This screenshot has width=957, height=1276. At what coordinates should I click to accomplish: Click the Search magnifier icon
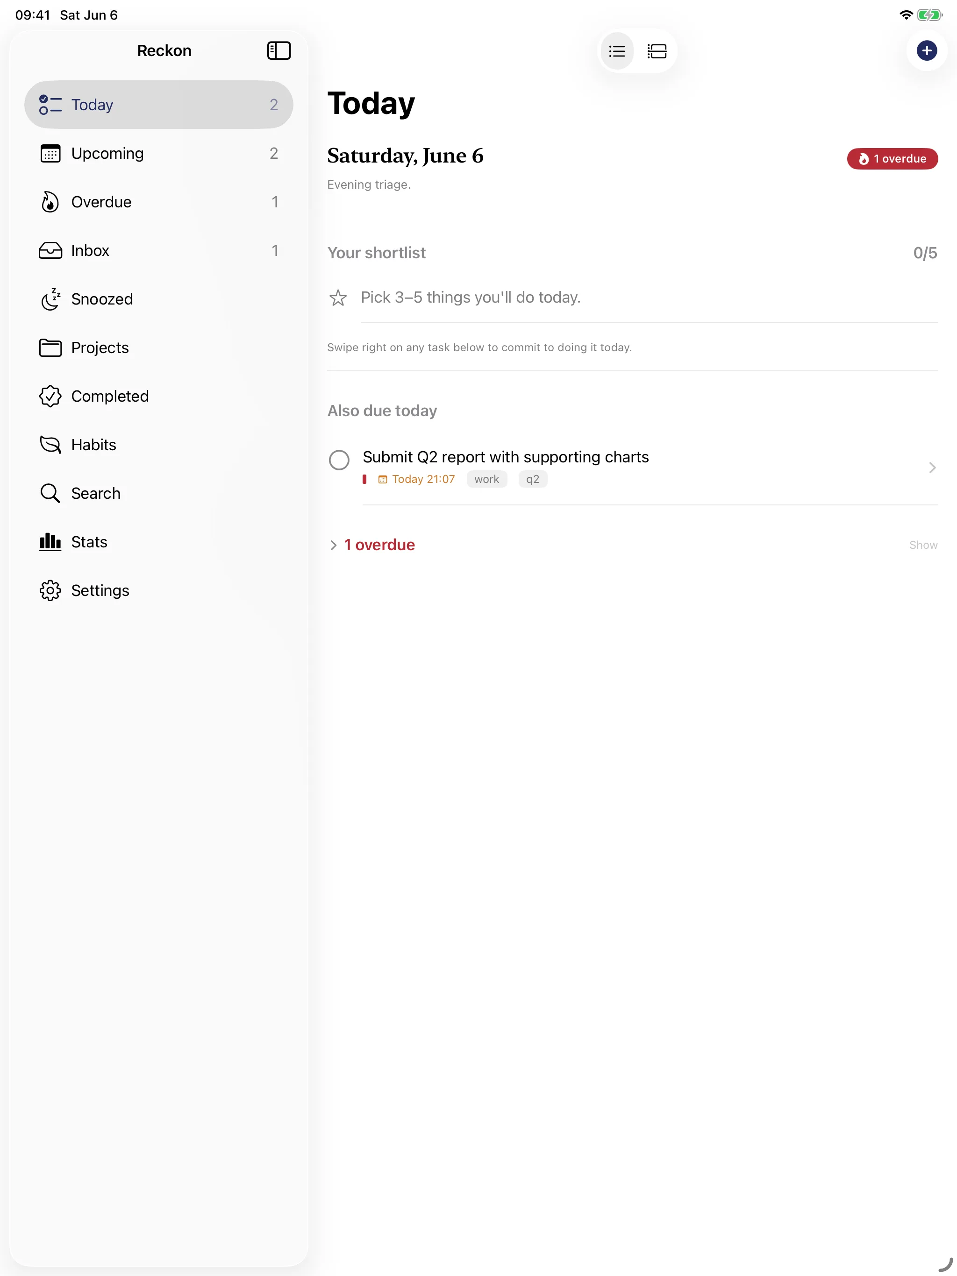(x=50, y=493)
